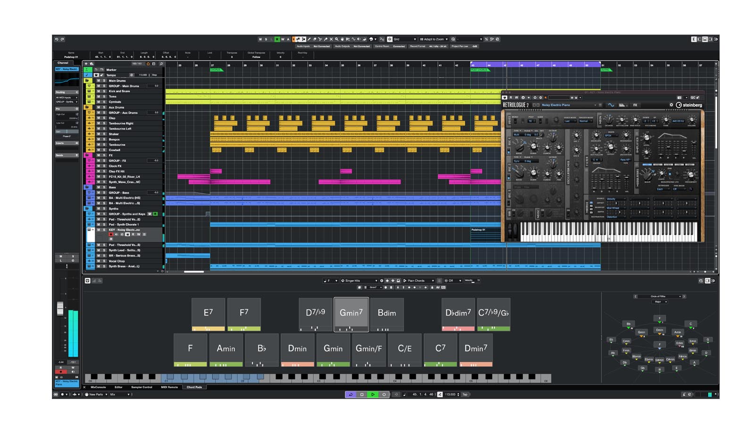Open the MIDI Remote tab
This screenshot has height=425, width=755.
169,387
